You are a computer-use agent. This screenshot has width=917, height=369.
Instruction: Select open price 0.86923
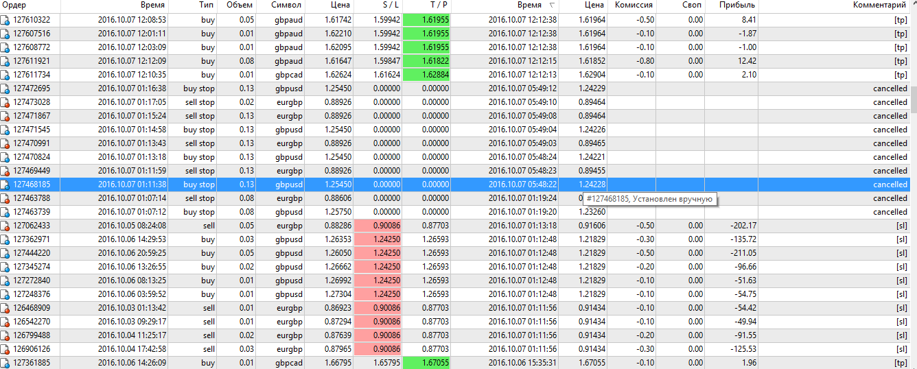(338, 308)
